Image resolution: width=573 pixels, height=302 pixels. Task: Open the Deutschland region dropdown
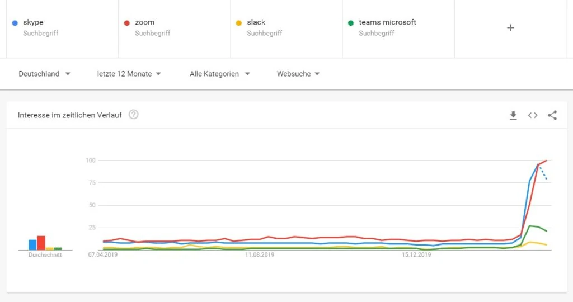point(44,74)
